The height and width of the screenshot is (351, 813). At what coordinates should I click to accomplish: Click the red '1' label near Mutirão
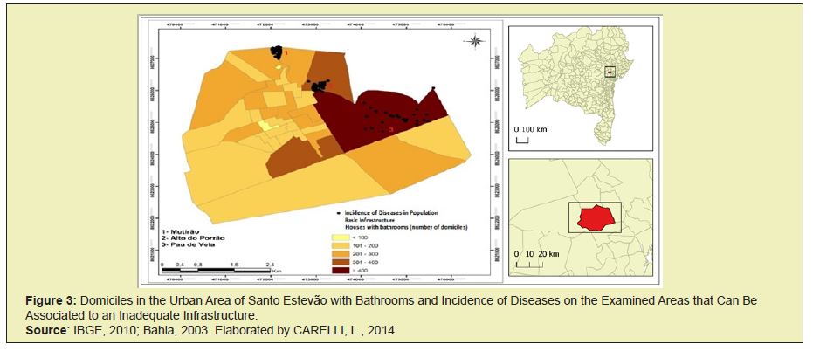(x=286, y=53)
